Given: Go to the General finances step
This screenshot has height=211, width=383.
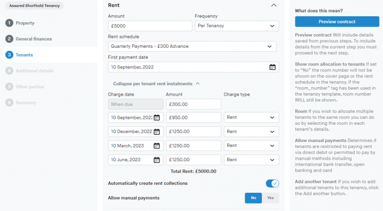Looking at the screenshot, I should (34, 39).
